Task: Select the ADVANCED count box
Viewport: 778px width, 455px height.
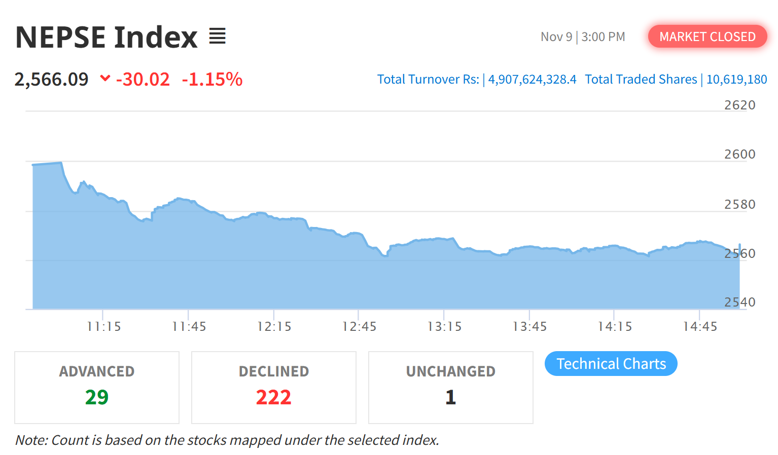Action: [x=97, y=387]
